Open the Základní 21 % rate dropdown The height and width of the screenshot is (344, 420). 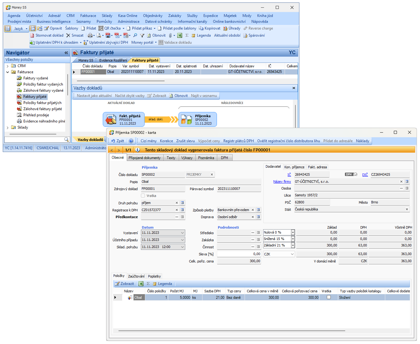click(x=293, y=245)
